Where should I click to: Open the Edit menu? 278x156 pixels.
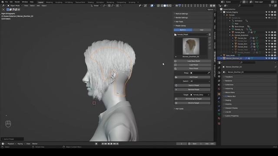[11, 2]
